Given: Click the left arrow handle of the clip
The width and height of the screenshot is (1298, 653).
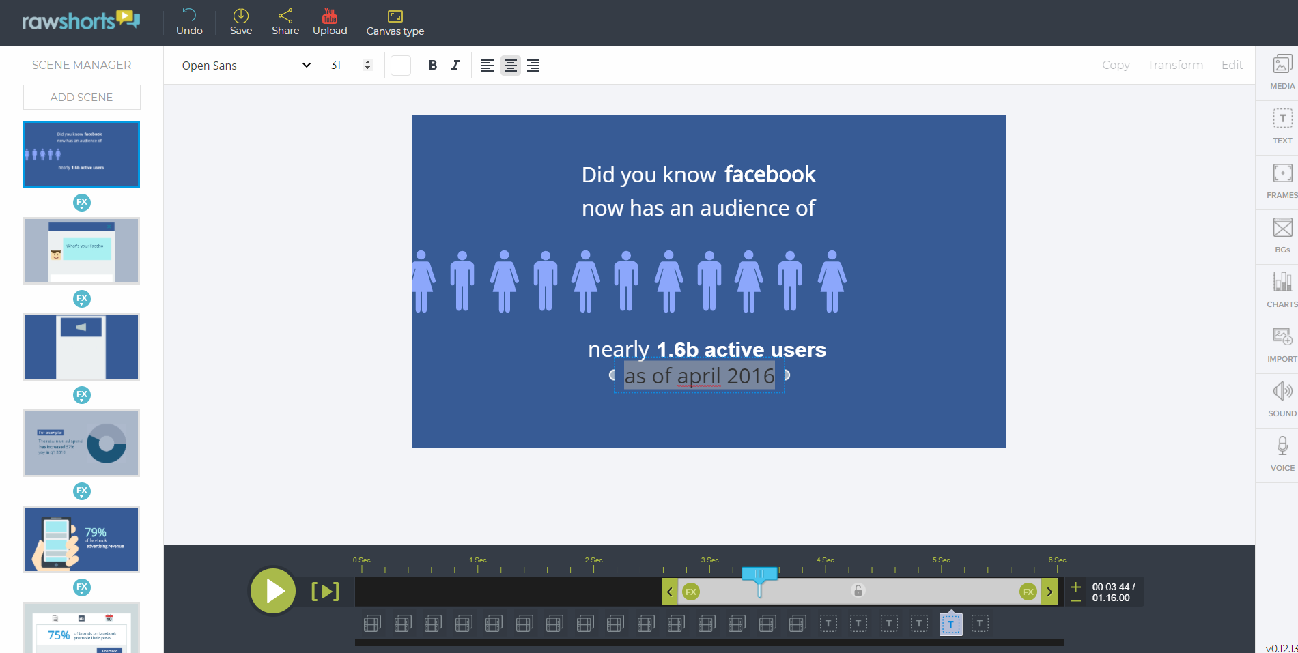Looking at the screenshot, I should (670, 592).
